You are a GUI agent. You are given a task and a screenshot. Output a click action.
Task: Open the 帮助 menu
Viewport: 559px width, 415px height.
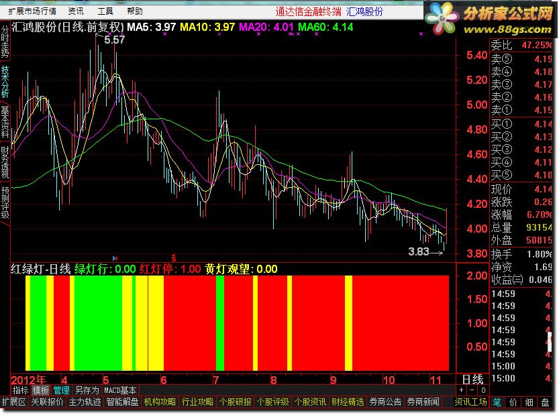click(135, 11)
